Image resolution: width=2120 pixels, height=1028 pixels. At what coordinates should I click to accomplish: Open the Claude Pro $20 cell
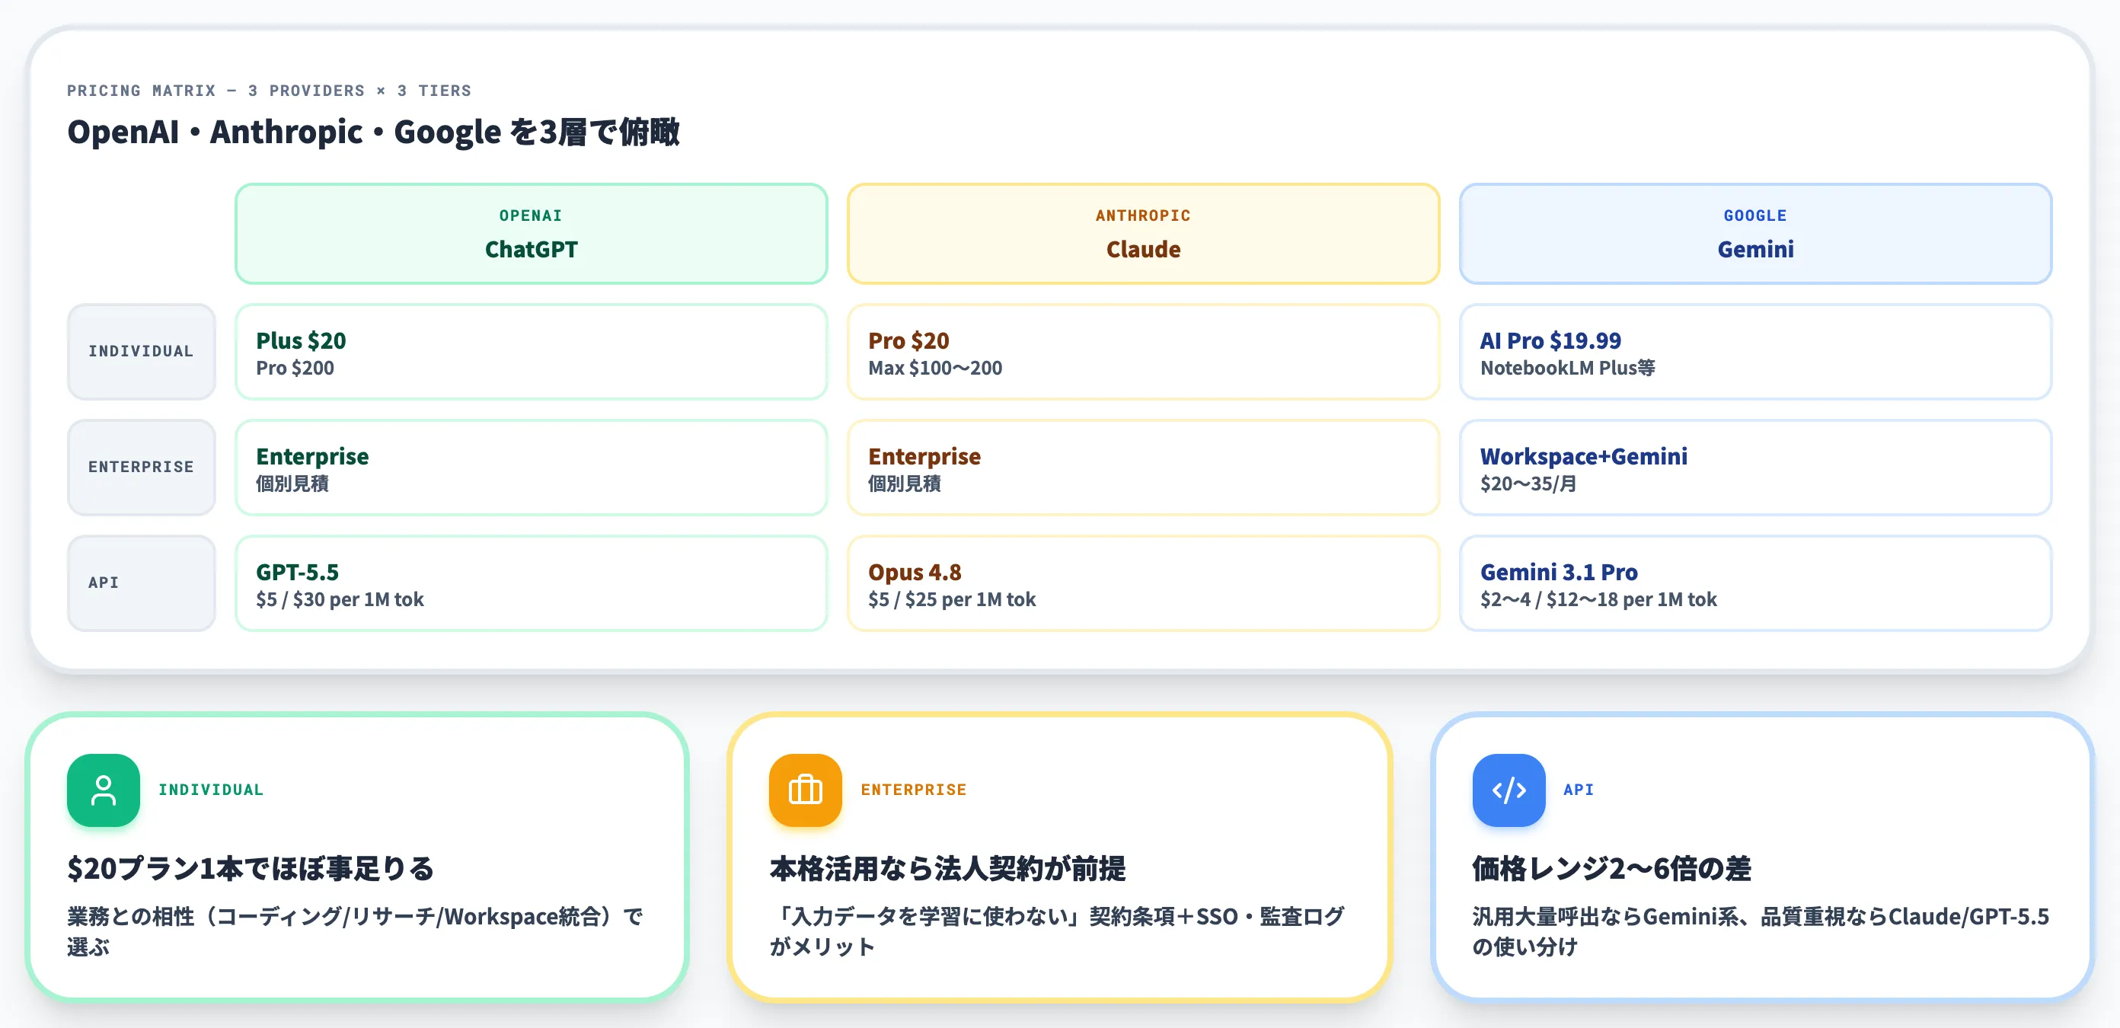[x=1143, y=352]
